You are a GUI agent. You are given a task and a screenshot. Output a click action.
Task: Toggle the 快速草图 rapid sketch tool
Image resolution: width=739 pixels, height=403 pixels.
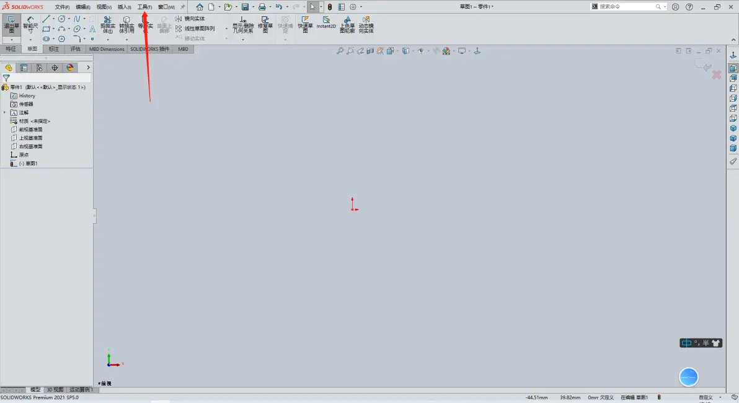pos(306,25)
